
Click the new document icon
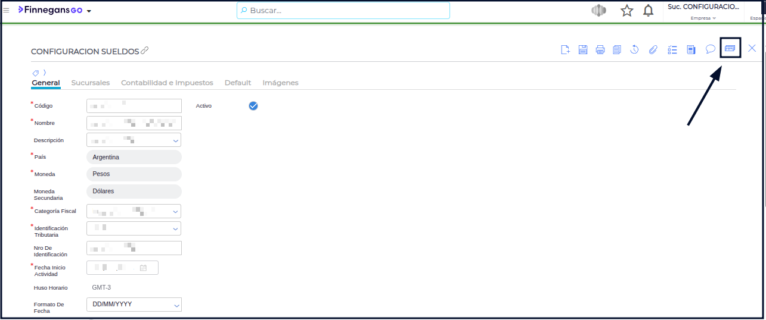566,49
